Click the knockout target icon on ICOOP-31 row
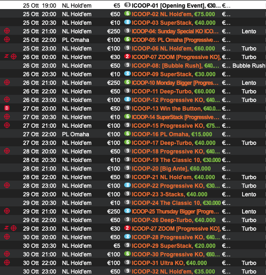 [7, 263]
